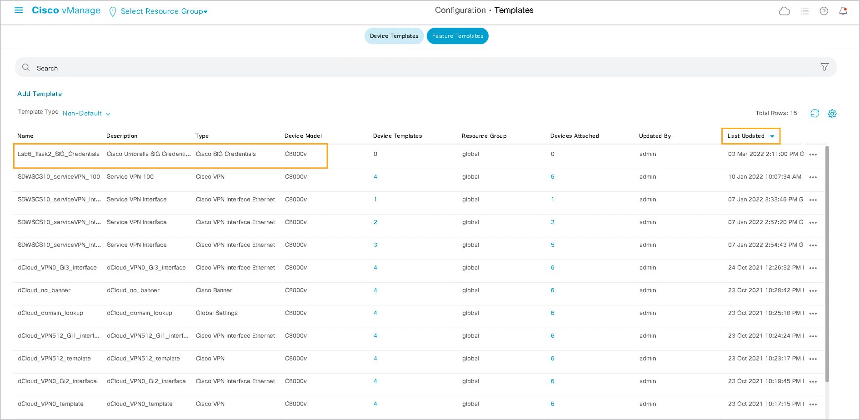The width and height of the screenshot is (860, 420).
Task: Sort by Name column header
Action: pos(25,136)
